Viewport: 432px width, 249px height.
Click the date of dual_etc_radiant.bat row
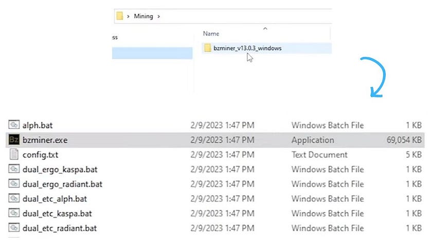point(222,228)
